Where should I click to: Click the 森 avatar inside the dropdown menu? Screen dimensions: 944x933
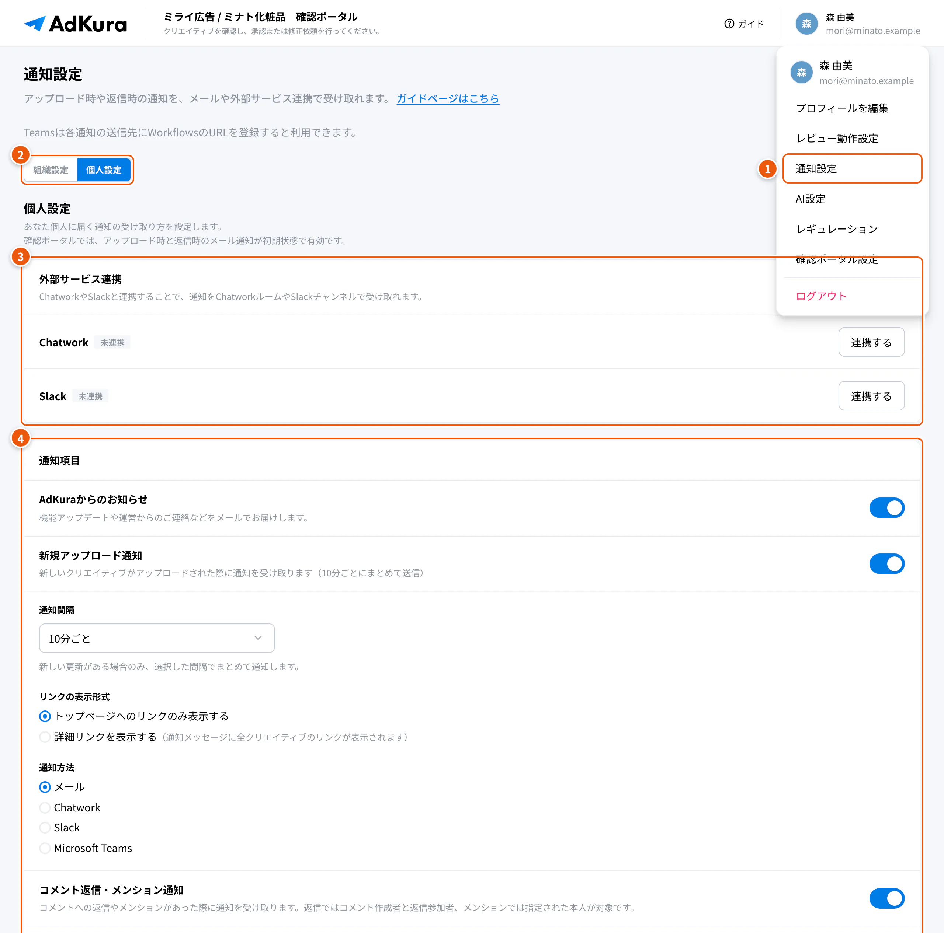(801, 72)
